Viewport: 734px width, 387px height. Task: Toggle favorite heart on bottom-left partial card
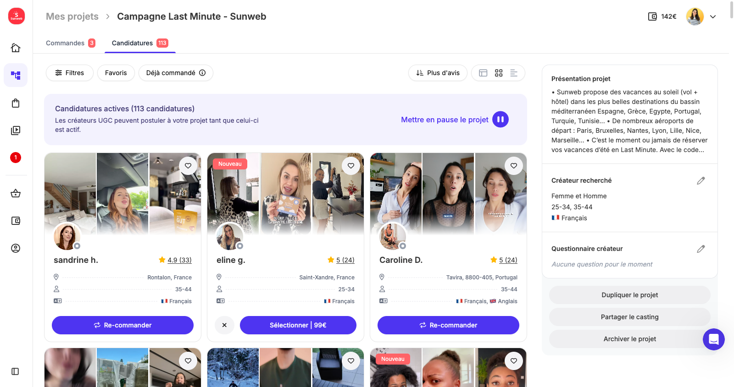tap(188, 361)
